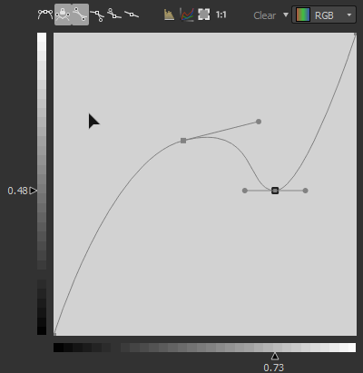Image resolution: width=363 pixels, height=373 pixels.
Task: Select the selected dark control point
Action: click(275, 191)
